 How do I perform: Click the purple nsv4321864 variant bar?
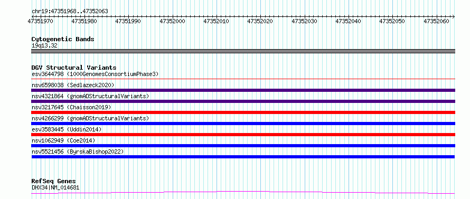click(243, 101)
